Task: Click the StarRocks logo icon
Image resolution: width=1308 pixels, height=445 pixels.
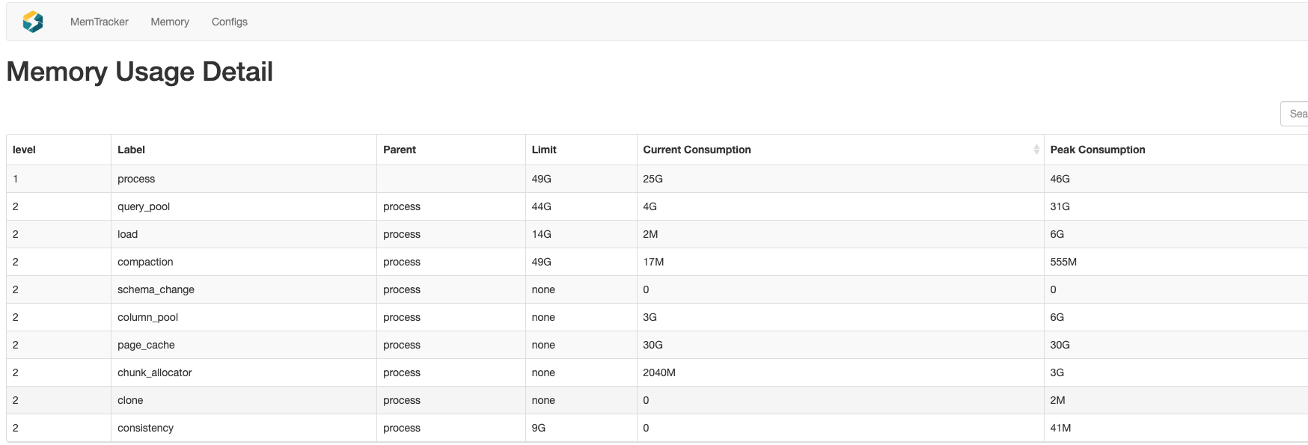Action: 33,22
